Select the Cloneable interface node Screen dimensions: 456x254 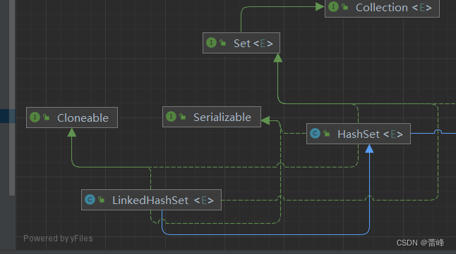72,118
